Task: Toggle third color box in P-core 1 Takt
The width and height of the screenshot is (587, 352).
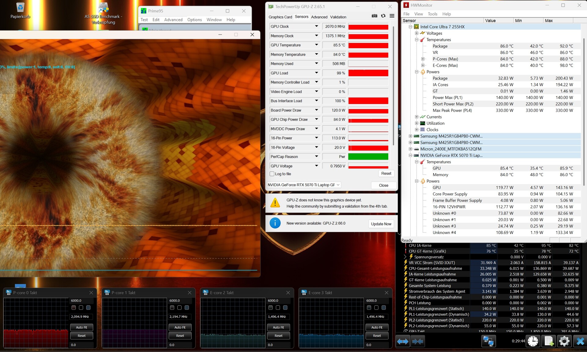Action: click(187, 308)
